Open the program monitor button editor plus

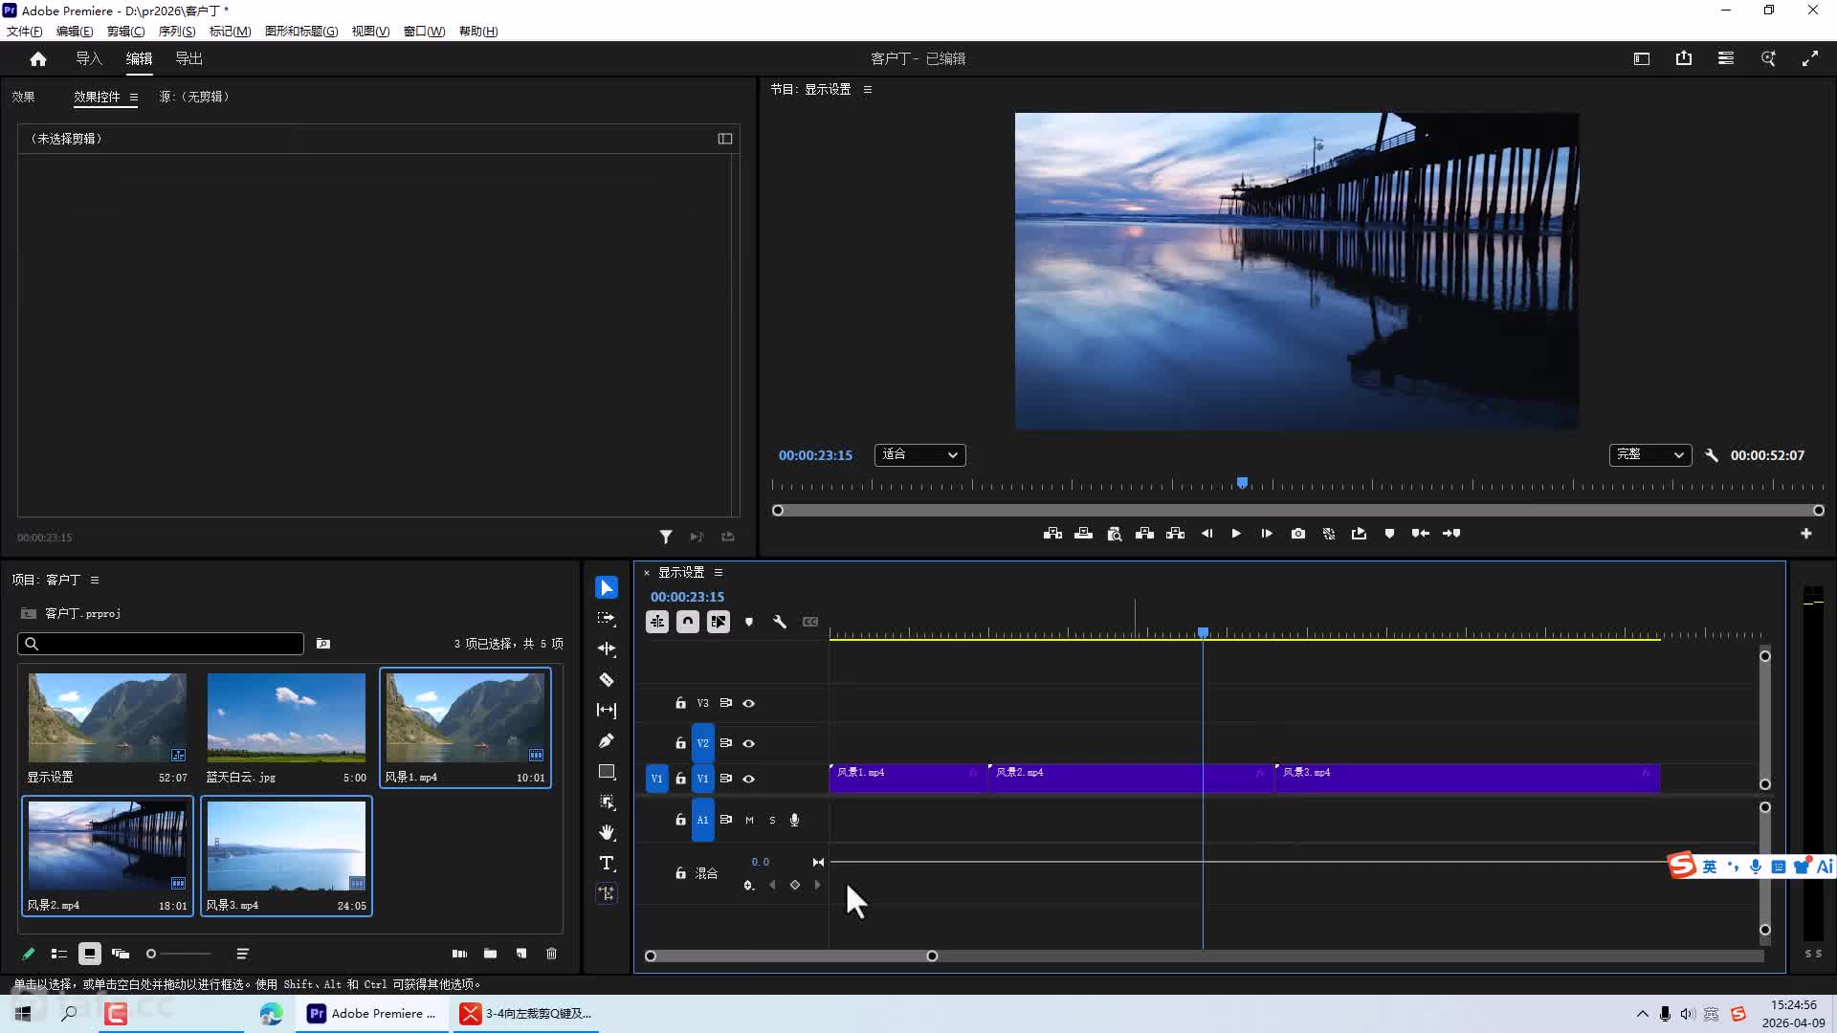(x=1806, y=534)
